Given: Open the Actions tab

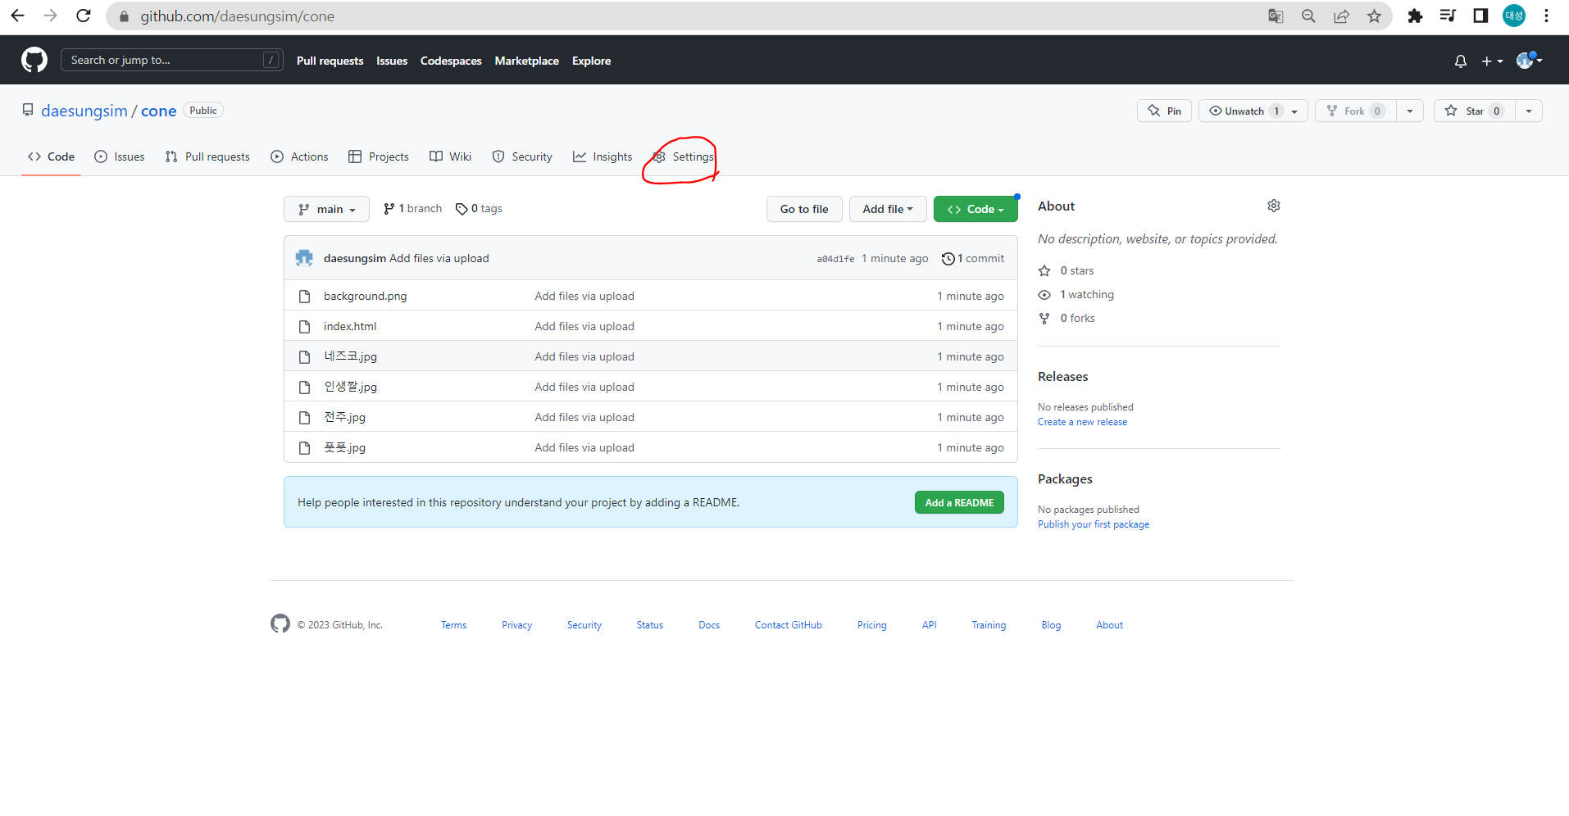Looking at the screenshot, I should [299, 156].
